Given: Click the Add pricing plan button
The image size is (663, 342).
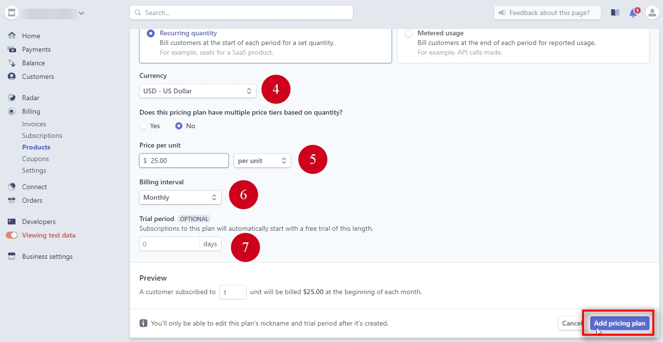Looking at the screenshot, I should point(619,323).
